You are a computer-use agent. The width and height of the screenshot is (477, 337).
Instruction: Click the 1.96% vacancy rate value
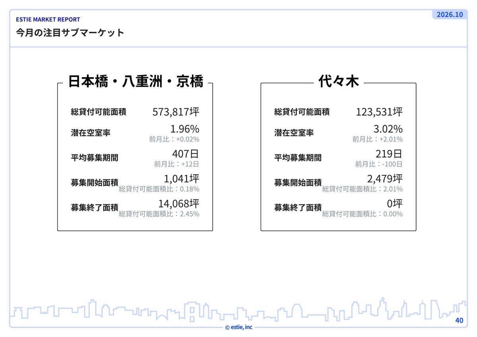[185, 129]
